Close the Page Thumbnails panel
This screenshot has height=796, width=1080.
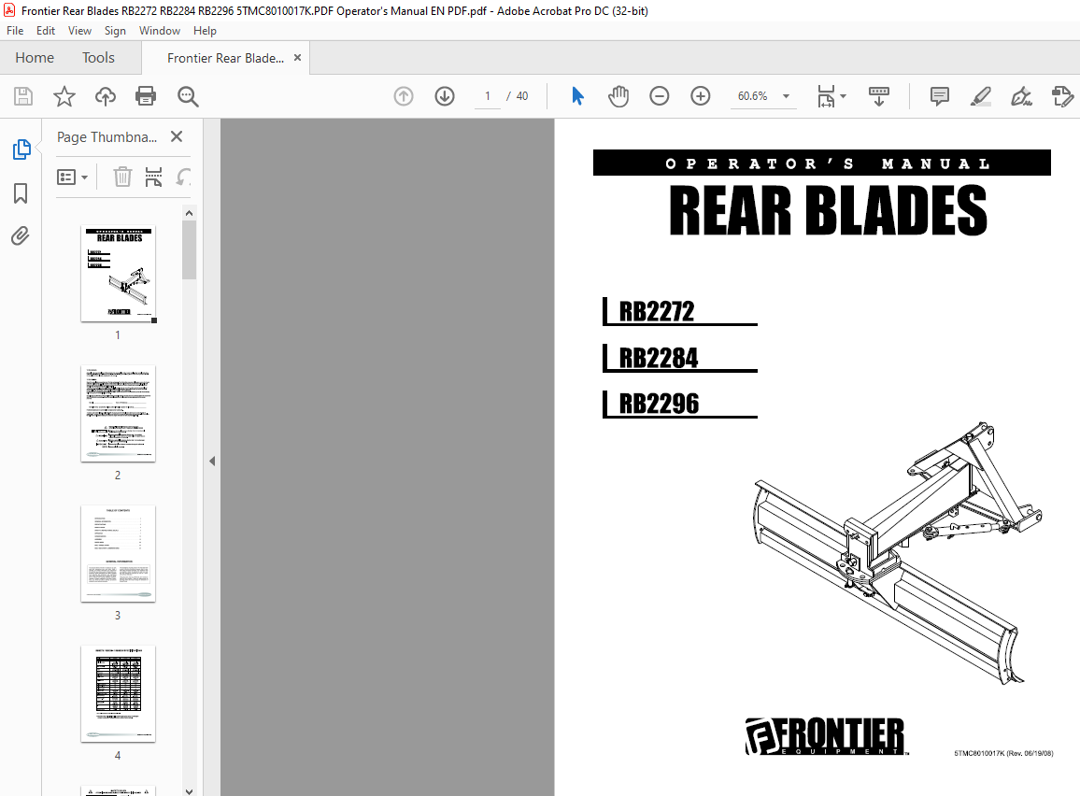(x=177, y=136)
